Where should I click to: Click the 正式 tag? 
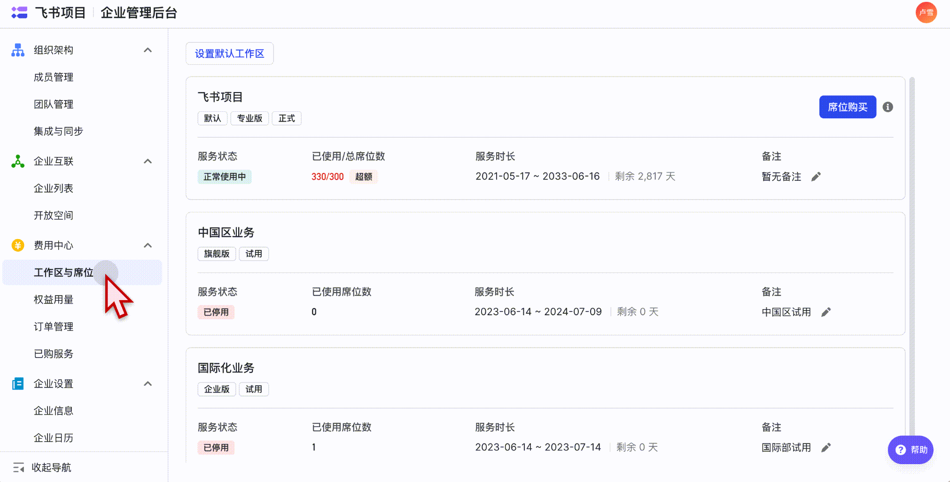click(287, 118)
